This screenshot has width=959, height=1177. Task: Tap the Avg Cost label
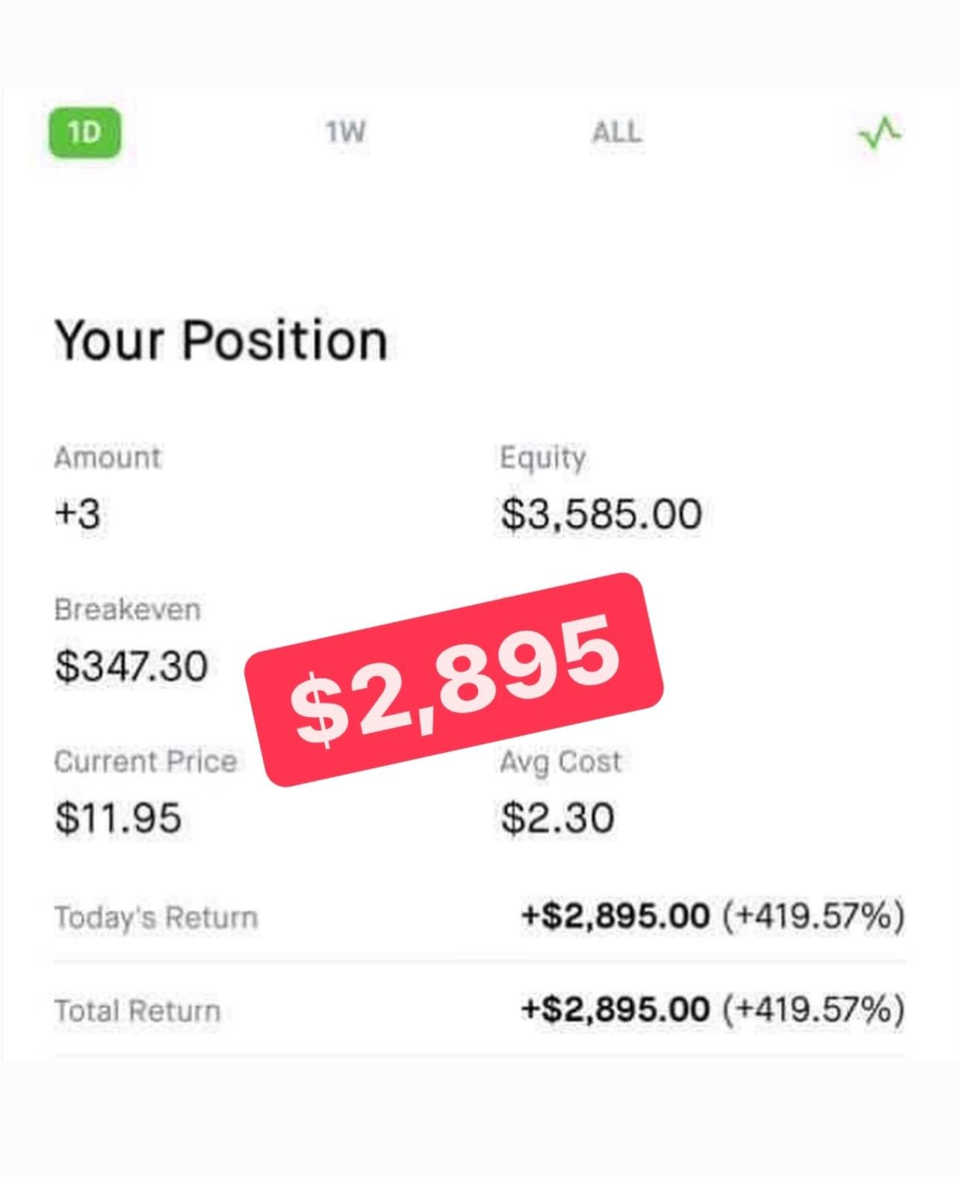(561, 762)
